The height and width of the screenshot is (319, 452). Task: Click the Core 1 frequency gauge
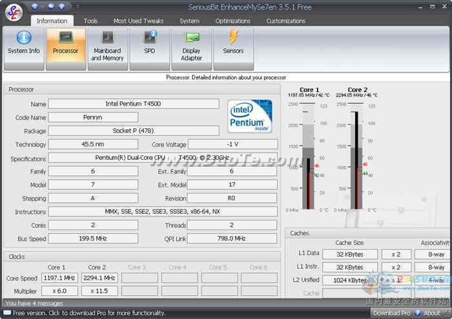point(309,156)
